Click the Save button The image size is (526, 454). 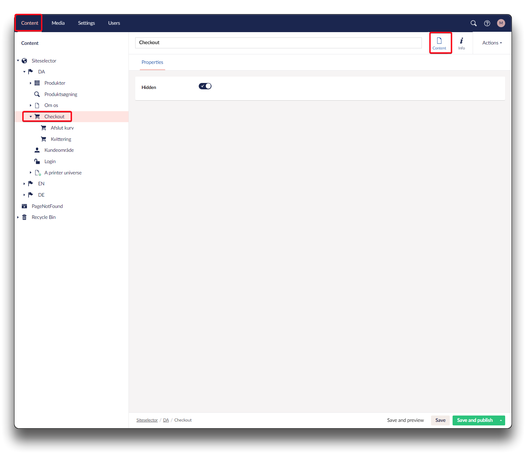pyautogui.click(x=440, y=420)
